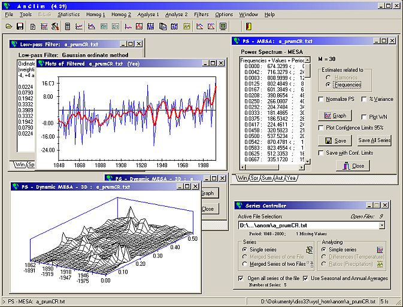Image resolution: width=403 pixels, height=307 pixels.
Task: Expand the Active File Selection dropdown
Action: tap(382, 226)
